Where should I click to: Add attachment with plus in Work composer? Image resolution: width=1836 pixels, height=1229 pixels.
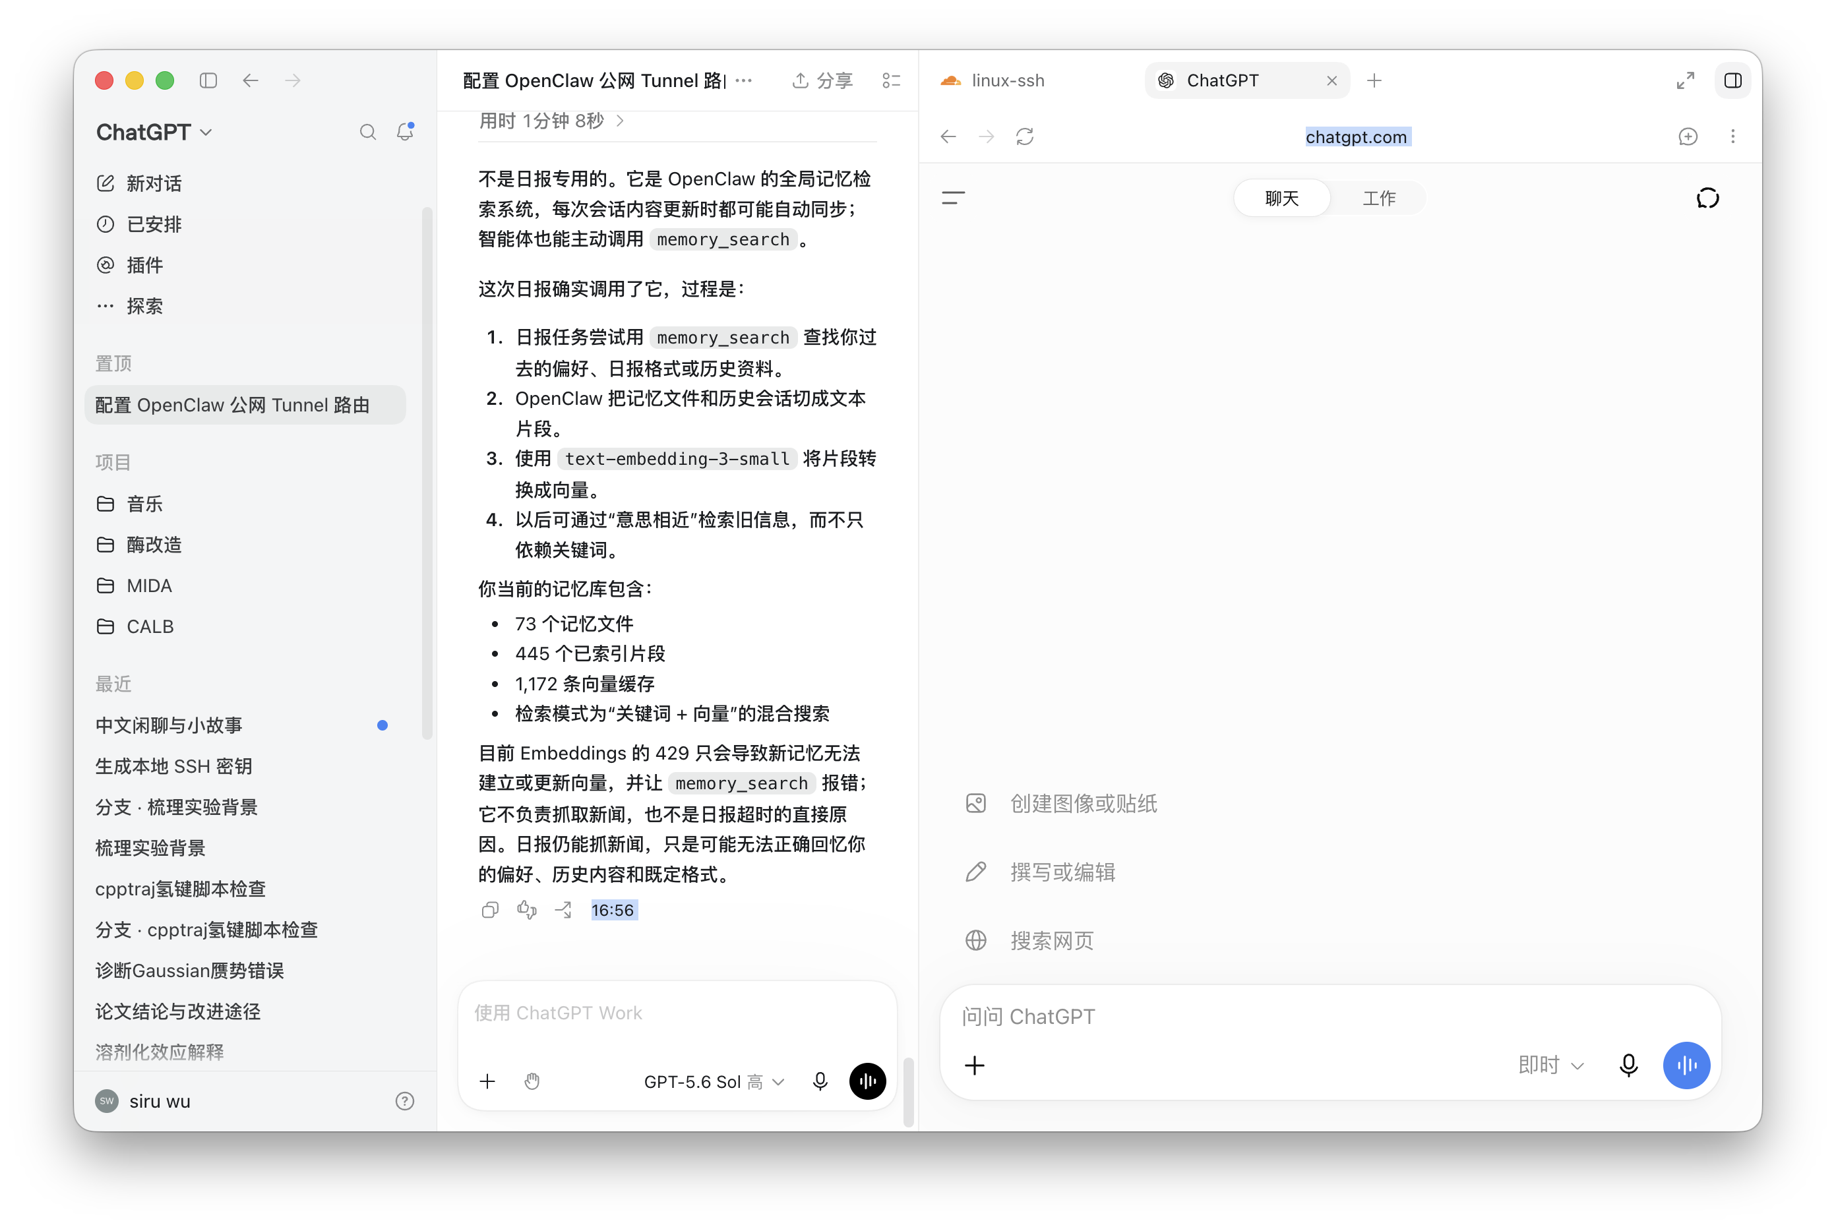pos(487,1082)
